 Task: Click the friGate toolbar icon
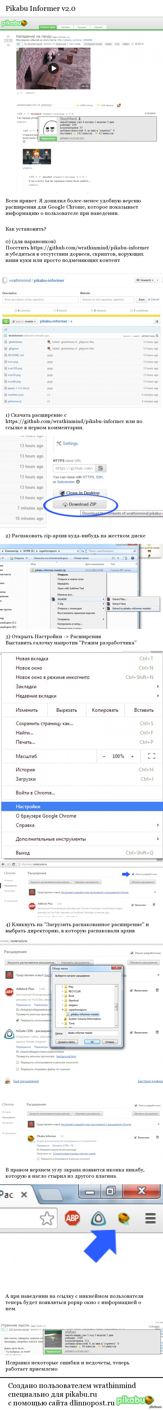(98, 1218)
